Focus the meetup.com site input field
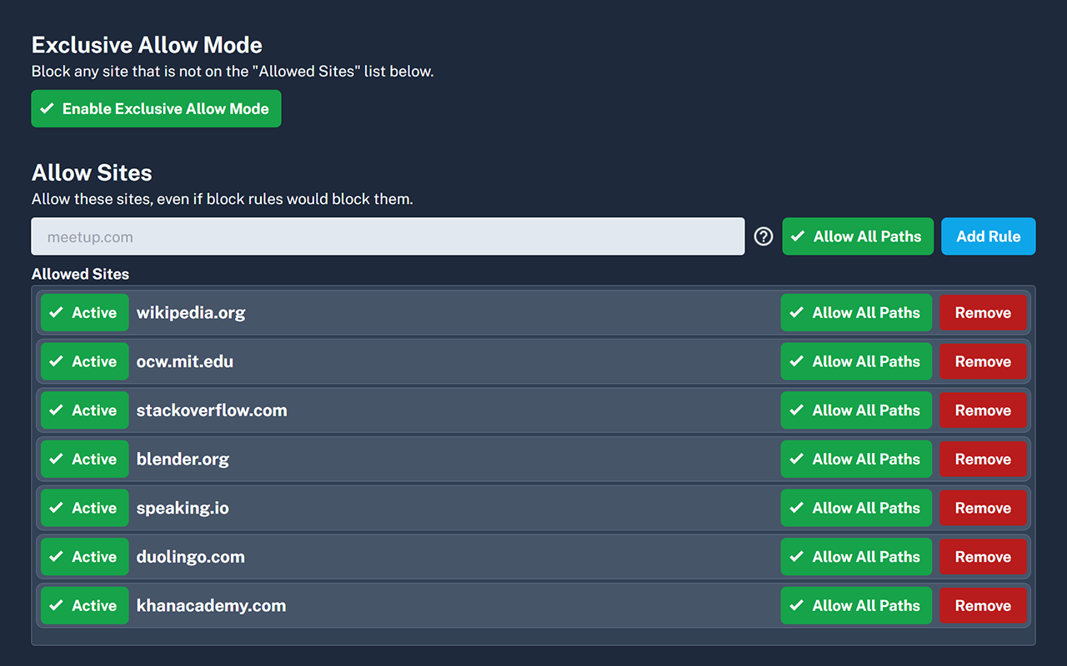Viewport: 1067px width, 666px height. (388, 236)
